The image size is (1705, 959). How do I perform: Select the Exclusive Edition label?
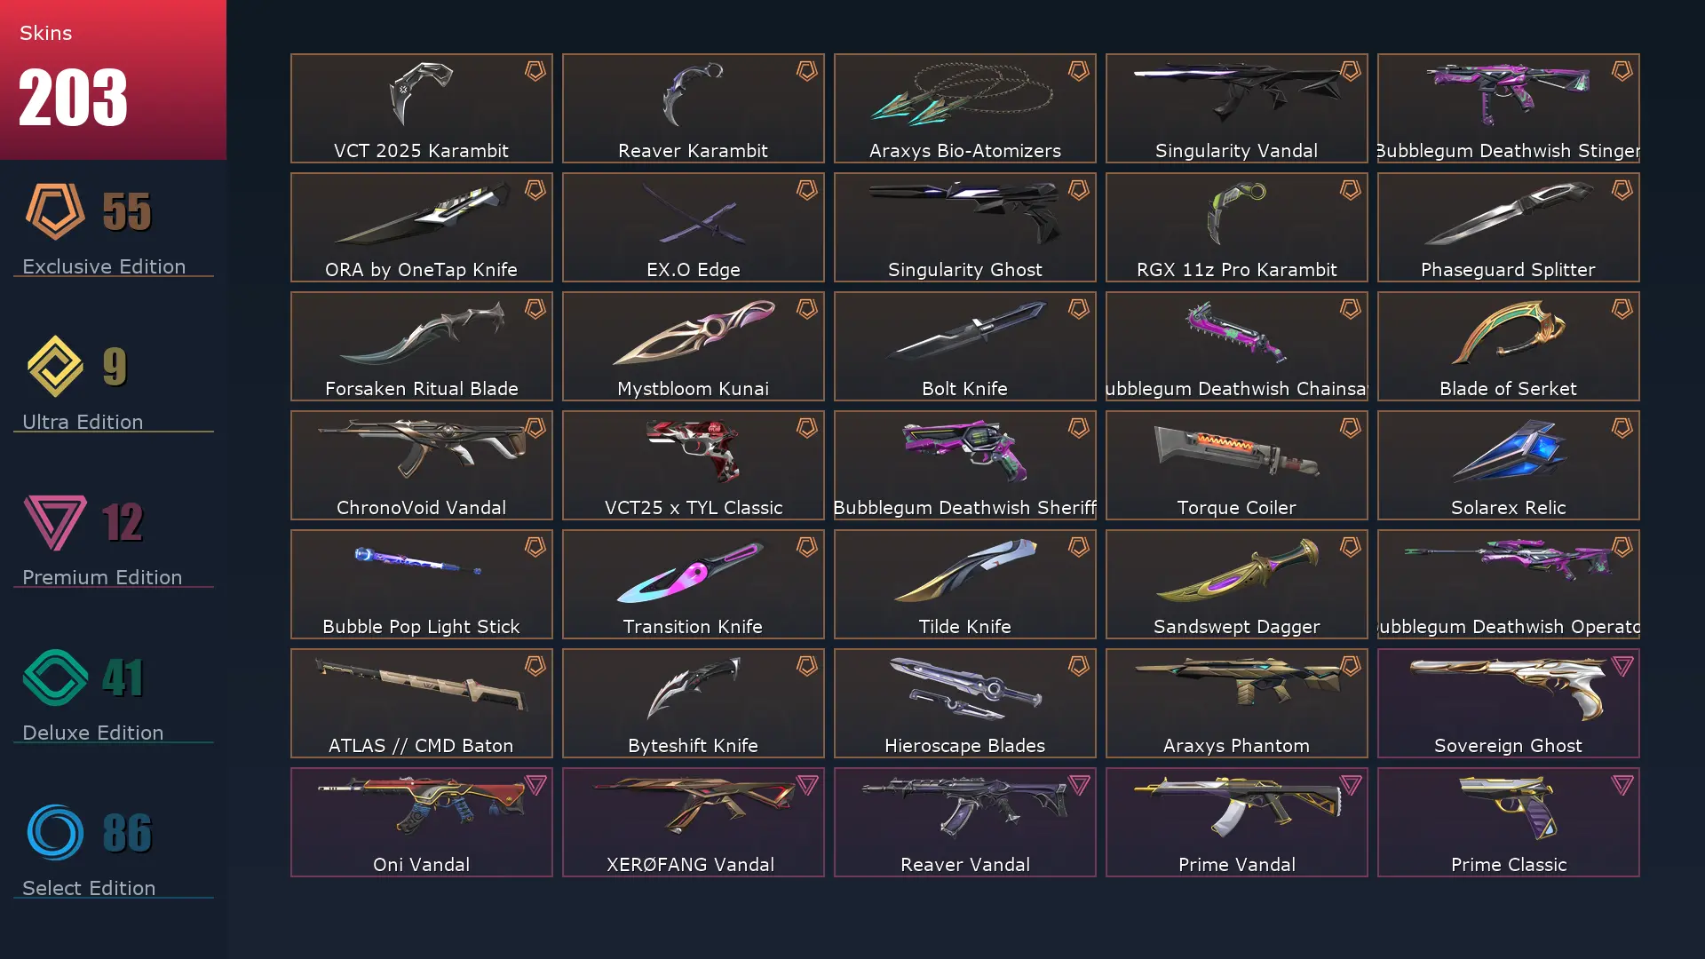[x=104, y=266]
